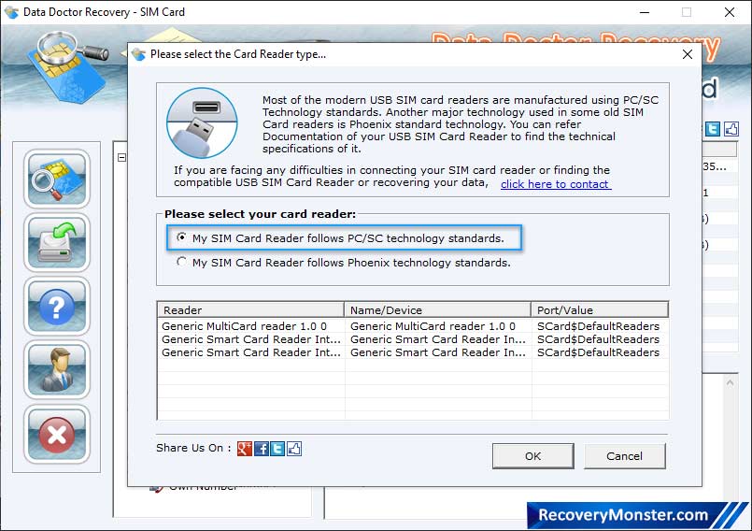The height and width of the screenshot is (531, 752).
Task: Sort by the Port/Value column header
Action: (600, 309)
